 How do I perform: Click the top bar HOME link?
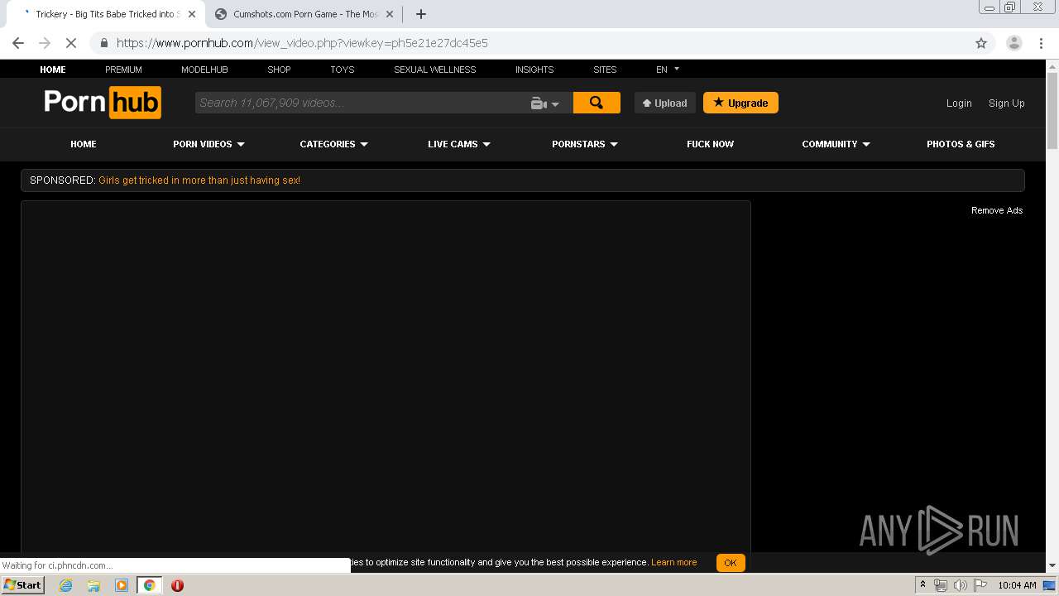(53, 70)
